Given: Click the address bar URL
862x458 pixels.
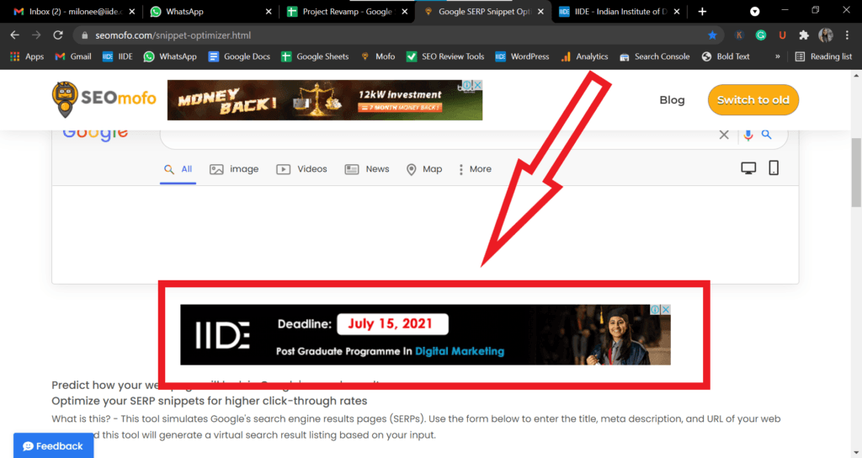Looking at the screenshot, I should coord(173,35).
